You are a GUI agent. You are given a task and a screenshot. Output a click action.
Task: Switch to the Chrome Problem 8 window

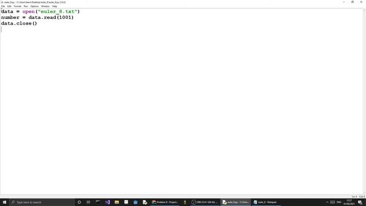click(x=165, y=202)
